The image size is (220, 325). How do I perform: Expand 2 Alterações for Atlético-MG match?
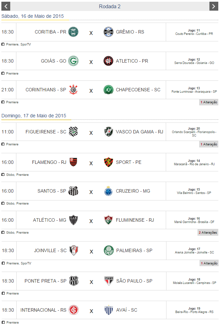tap(208, 233)
